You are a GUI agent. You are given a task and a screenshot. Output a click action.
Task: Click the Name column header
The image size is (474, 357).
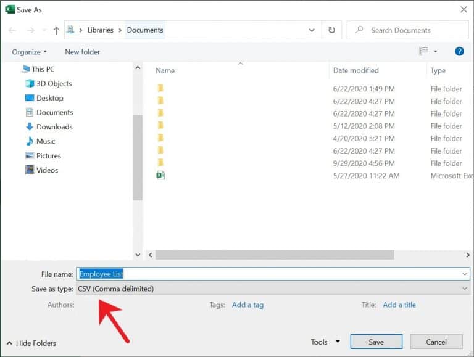[x=165, y=70]
